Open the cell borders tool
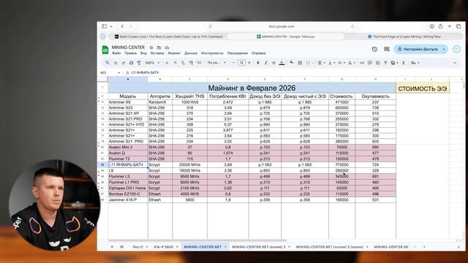This screenshot has width=468, height=263. pos(300,63)
